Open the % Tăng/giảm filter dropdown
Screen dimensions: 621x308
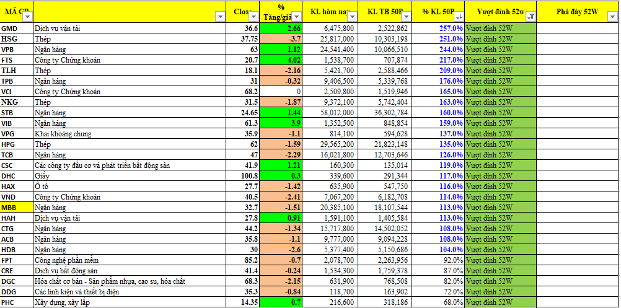tap(297, 18)
